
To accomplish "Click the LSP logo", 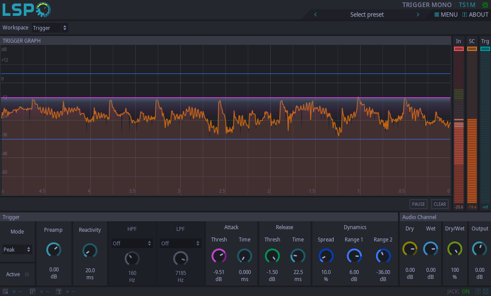I will [x=26, y=9].
